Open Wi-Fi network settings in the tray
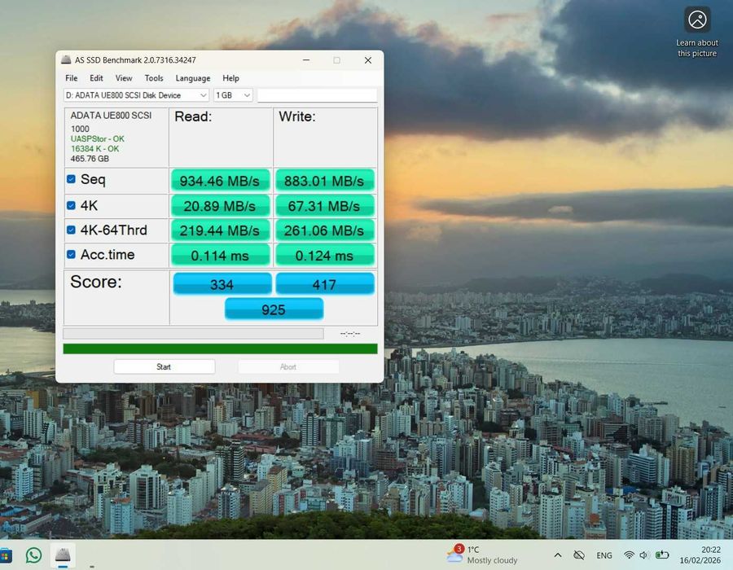This screenshot has width=733, height=570. 630,555
